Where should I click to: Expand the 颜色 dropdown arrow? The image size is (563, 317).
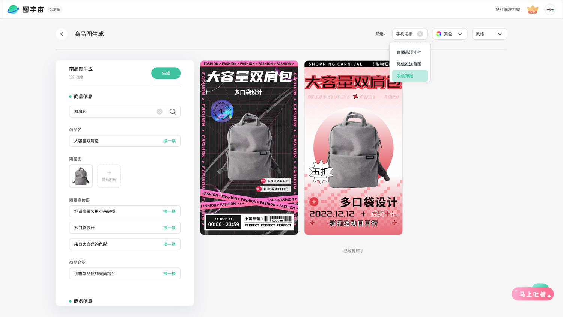(x=460, y=34)
